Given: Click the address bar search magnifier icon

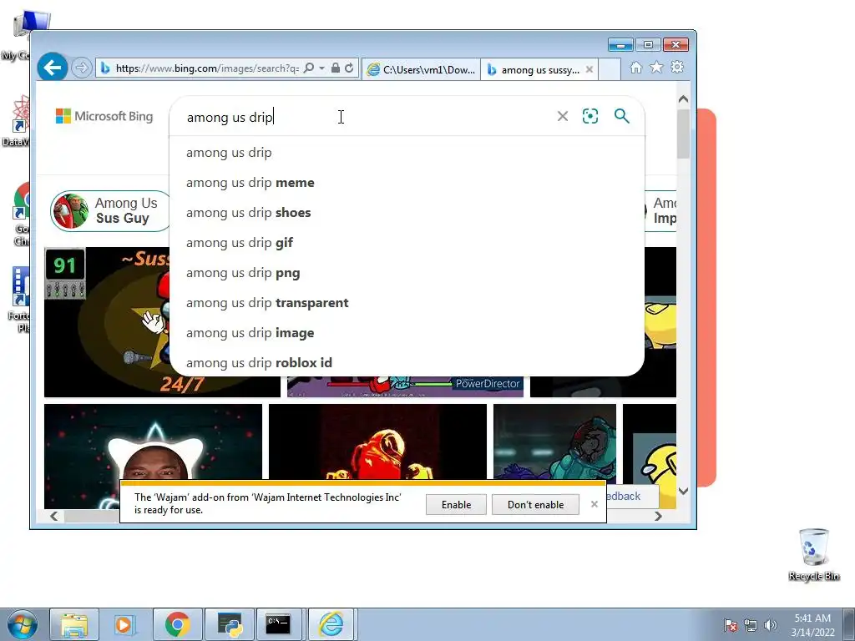Looking at the screenshot, I should tap(309, 68).
